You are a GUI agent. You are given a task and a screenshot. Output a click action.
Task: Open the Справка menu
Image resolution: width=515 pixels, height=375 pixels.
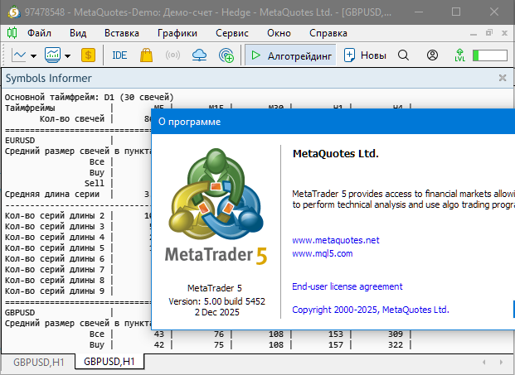328,33
